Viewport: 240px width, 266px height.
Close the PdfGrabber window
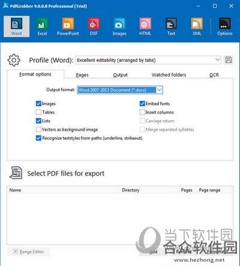point(231,6)
